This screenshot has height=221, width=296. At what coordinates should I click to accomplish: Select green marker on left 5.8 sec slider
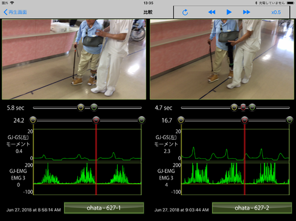point(94,108)
